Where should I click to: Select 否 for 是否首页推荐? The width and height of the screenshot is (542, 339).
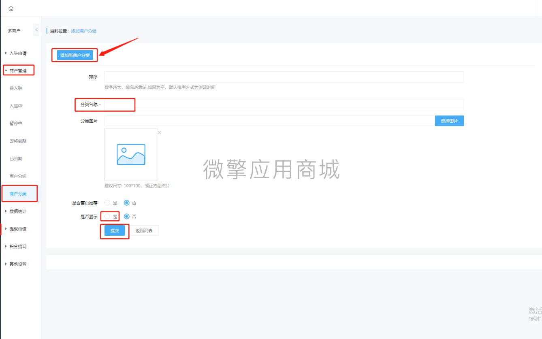click(x=127, y=203)
